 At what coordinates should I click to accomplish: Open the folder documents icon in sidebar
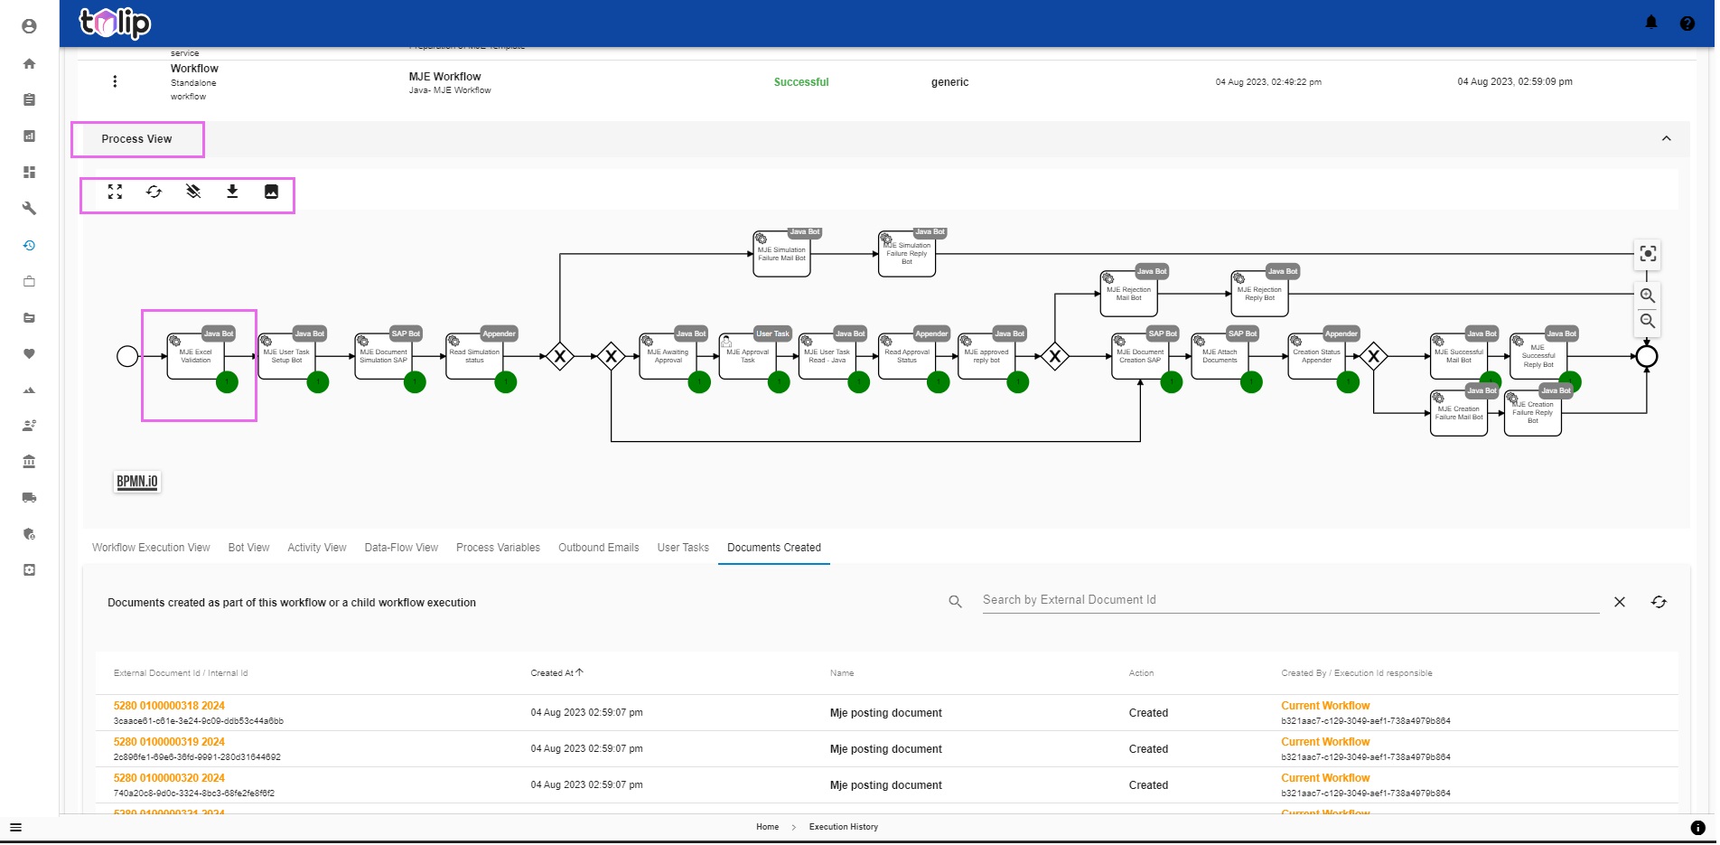point(29,317)
